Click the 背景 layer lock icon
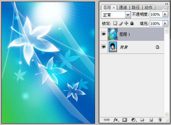Image resolution: width=171 pixels, height=125 pixels. pyautogui.click(x=157, y=47)
